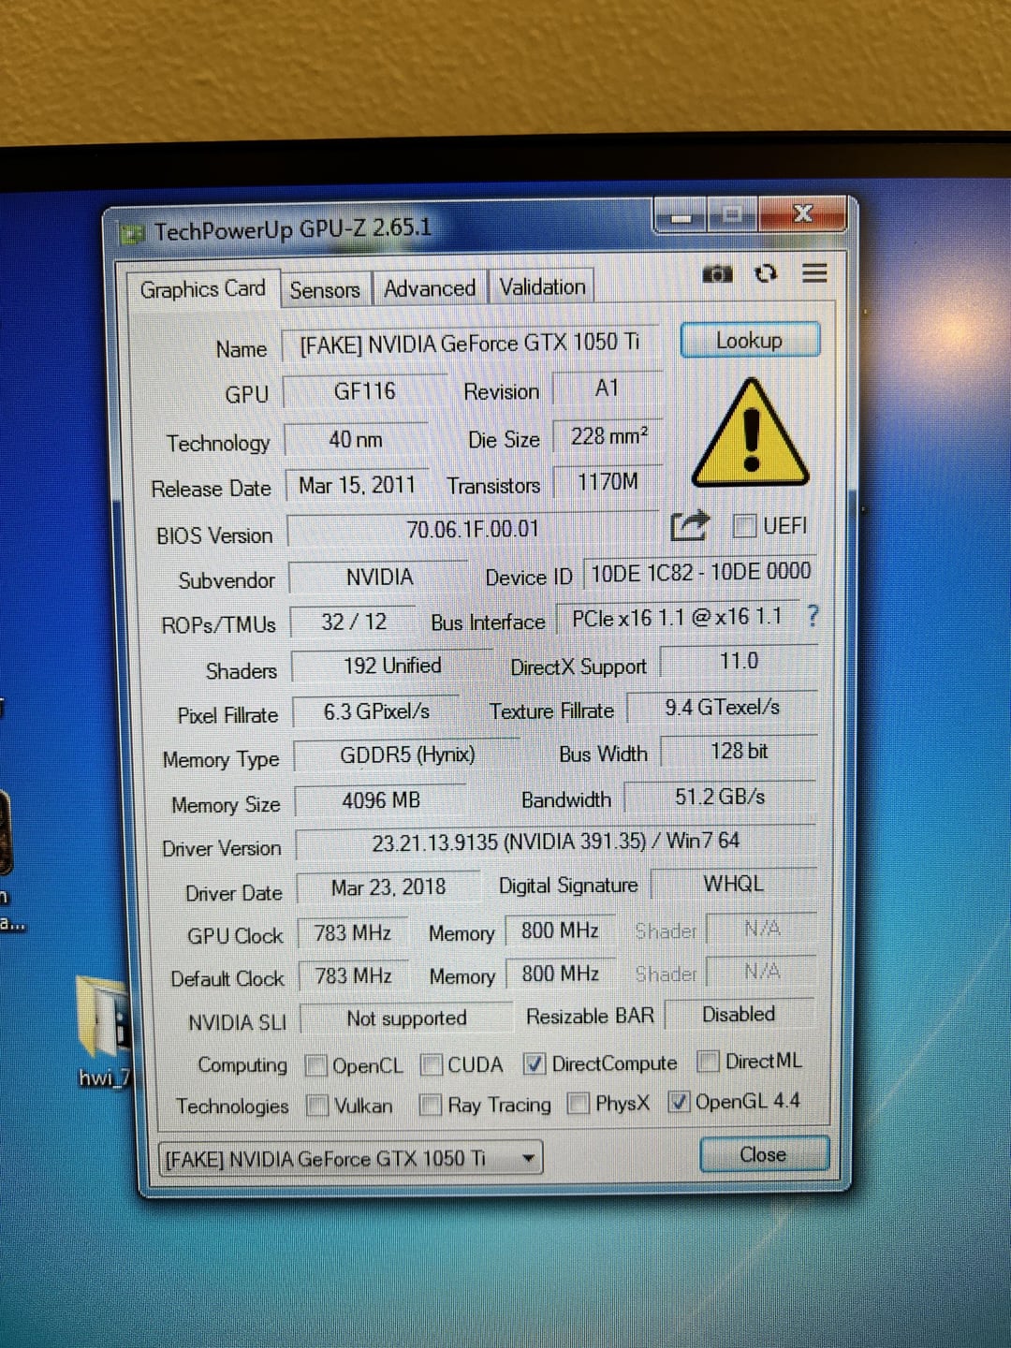The image size is (1011, 1348).
Task: Open the GPU selection dropdown at bottom
Action: [x=350, y=1159]
